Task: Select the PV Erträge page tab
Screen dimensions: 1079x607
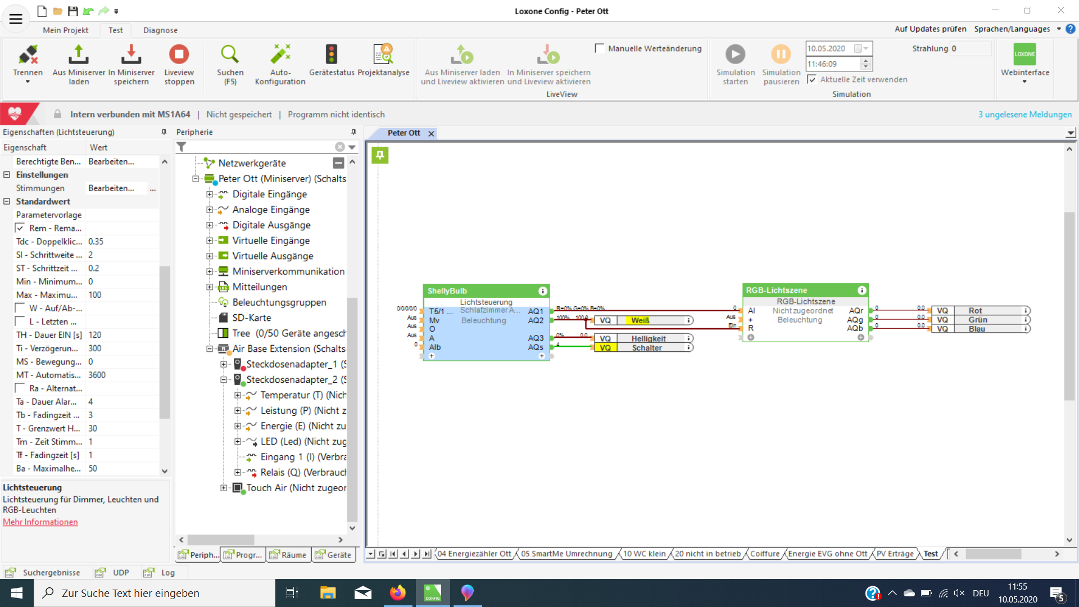Action: click(895, 554)
